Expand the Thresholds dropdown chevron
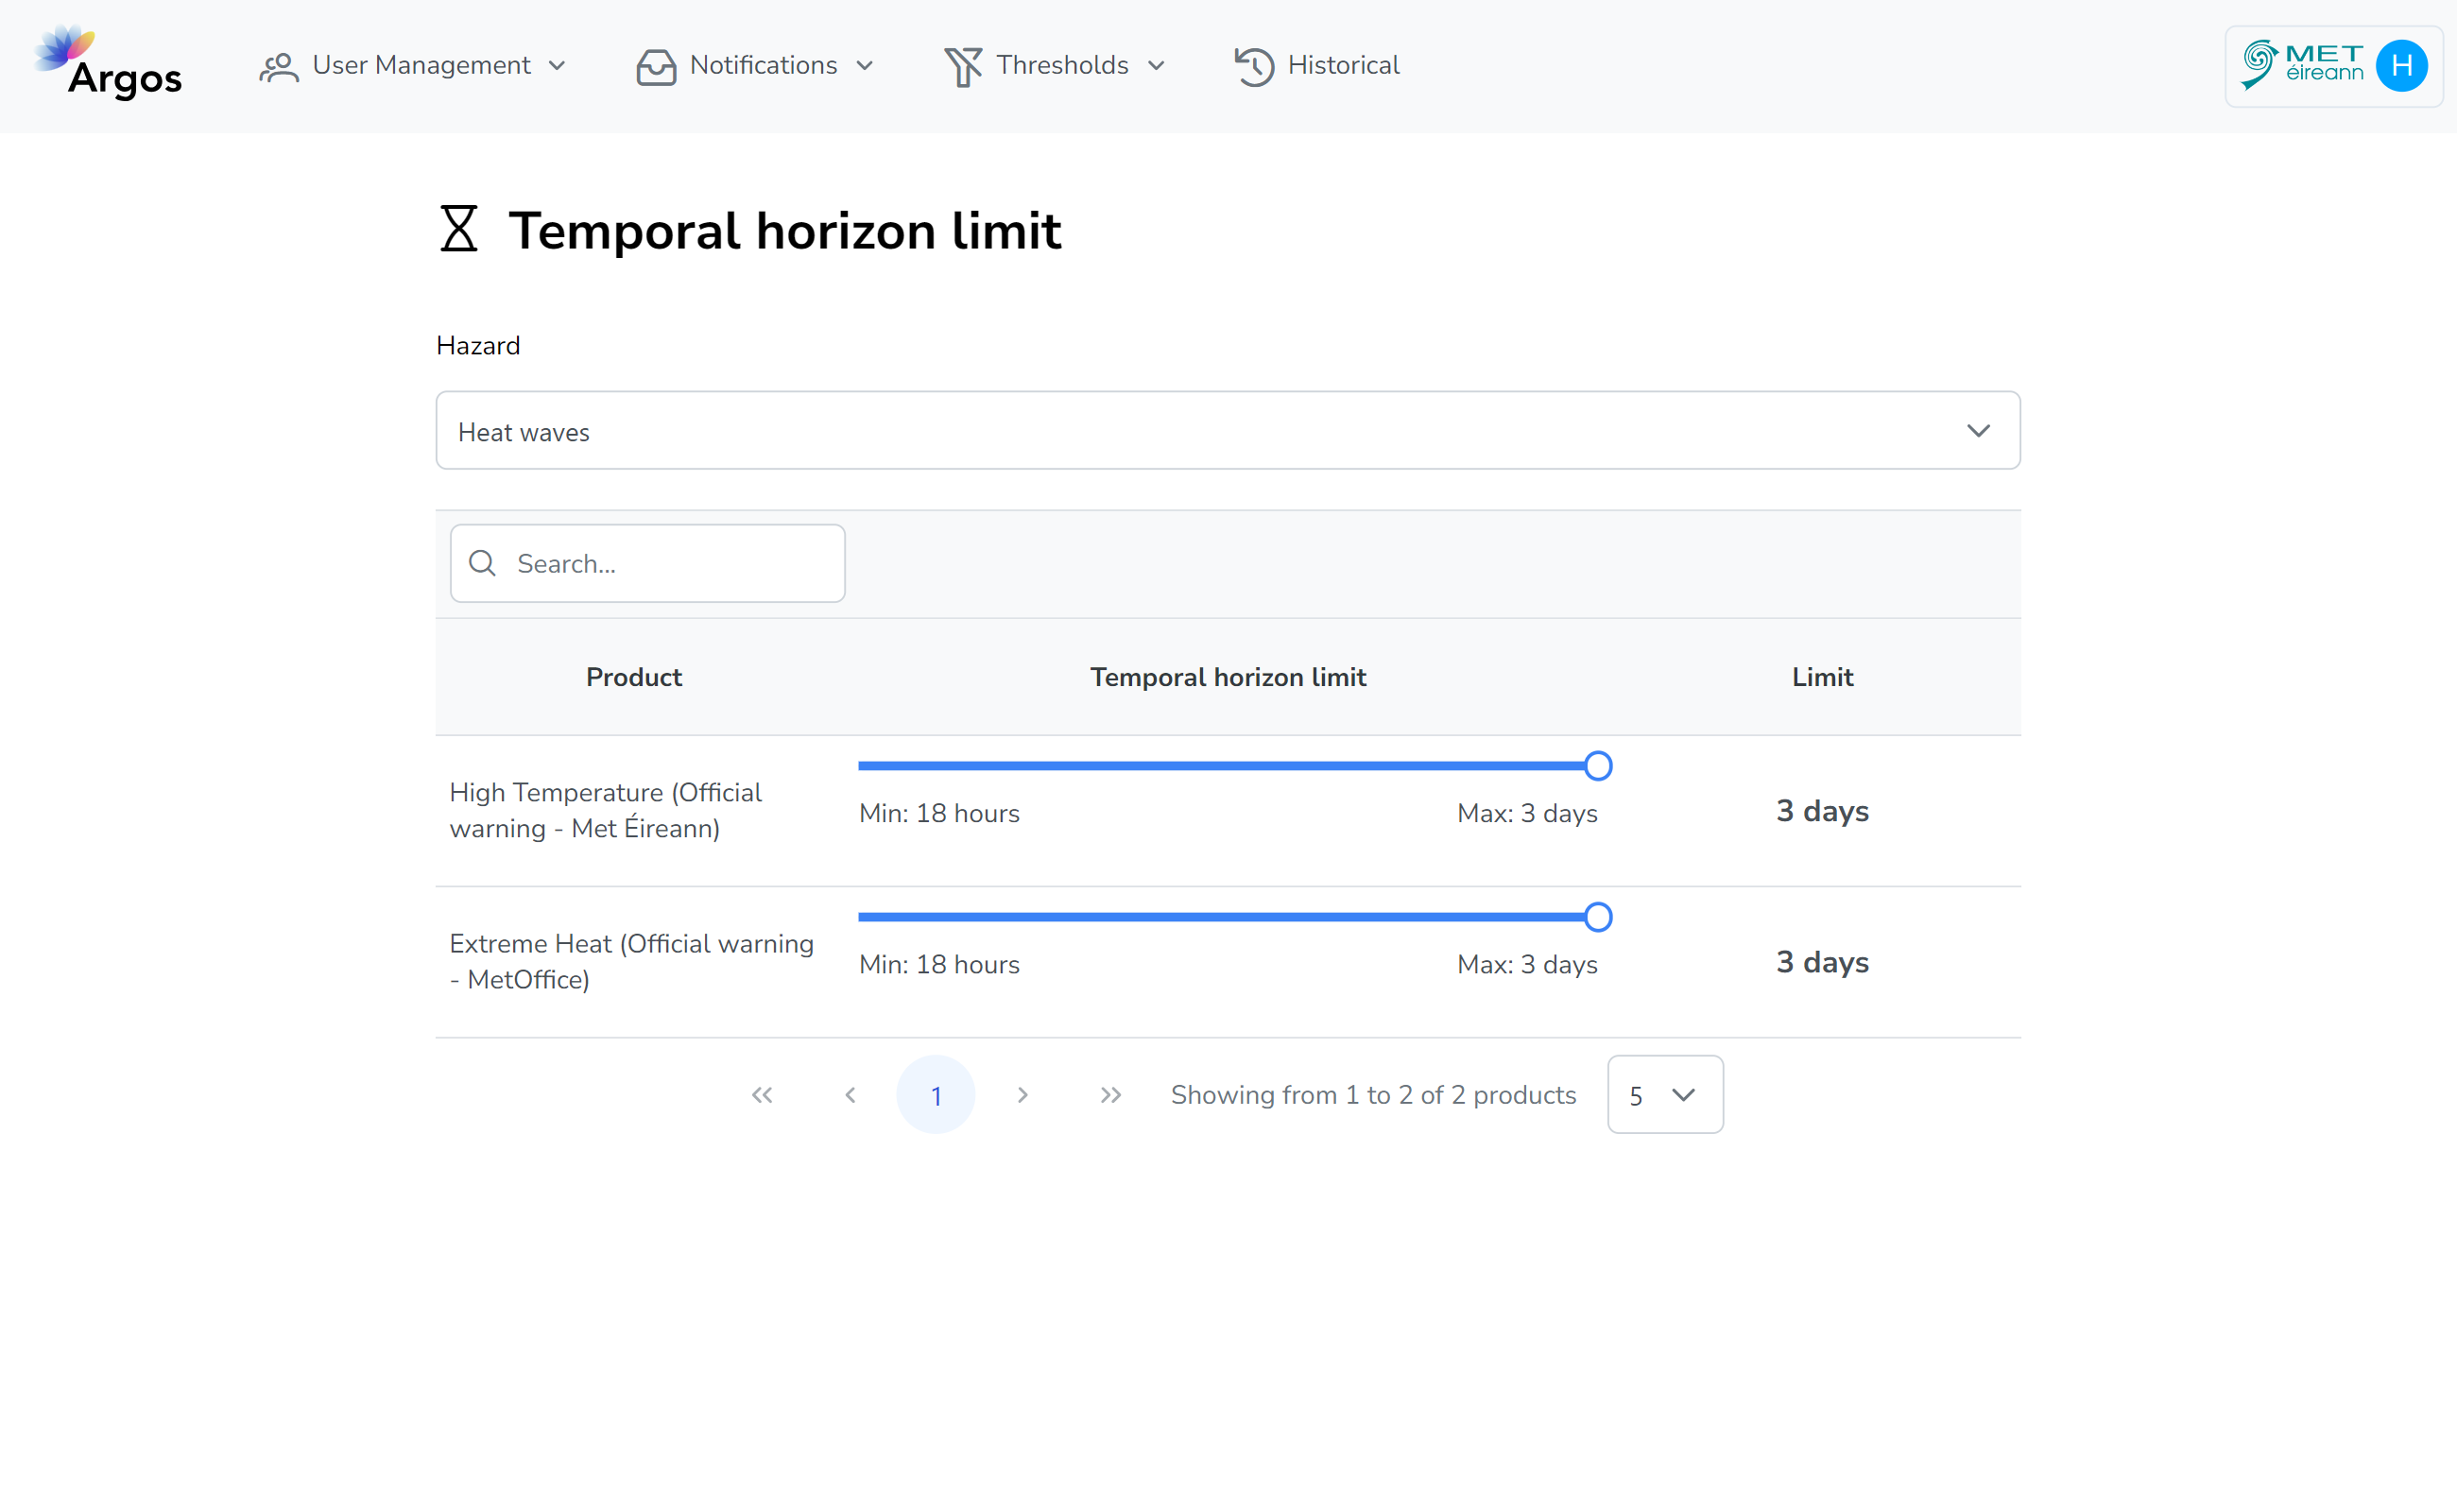This screenshot has width=2457, height=1512. pos(1156,66)
